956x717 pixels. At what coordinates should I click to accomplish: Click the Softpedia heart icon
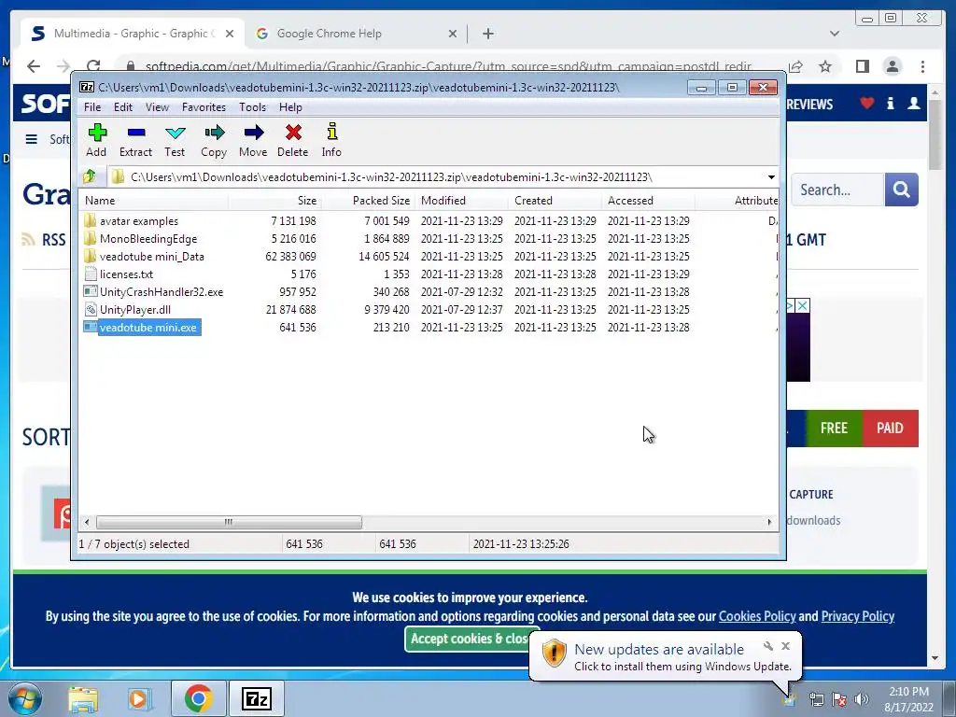(867, 103)
